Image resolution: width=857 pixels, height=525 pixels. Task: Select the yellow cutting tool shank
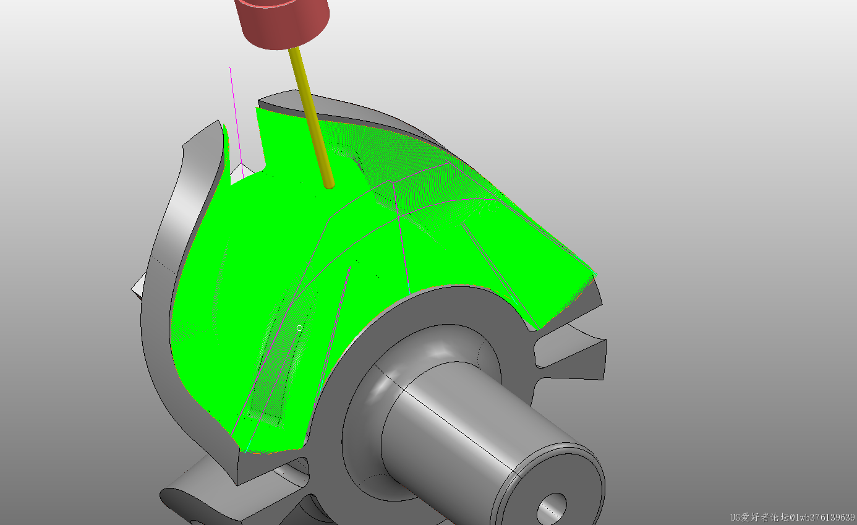tap(312, 117)
